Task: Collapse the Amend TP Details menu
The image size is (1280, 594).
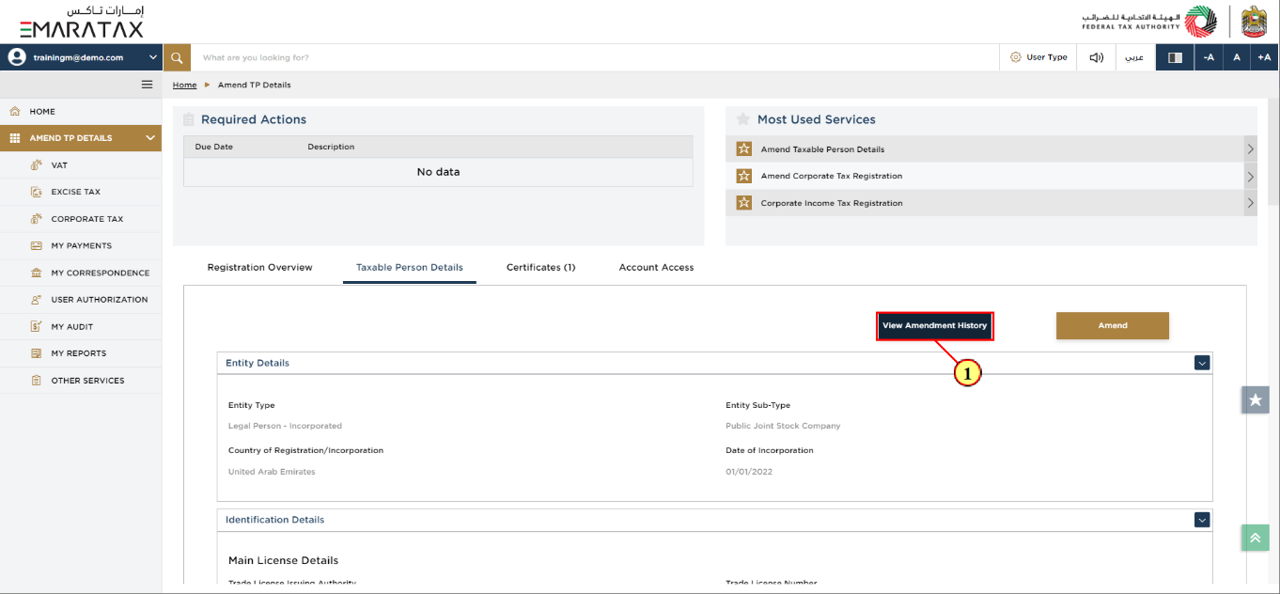Action: tap(150, 138)
